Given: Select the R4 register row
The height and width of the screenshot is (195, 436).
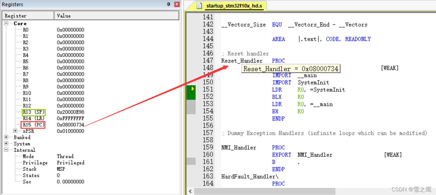Looking at the screenshot, I should point(91,55).
